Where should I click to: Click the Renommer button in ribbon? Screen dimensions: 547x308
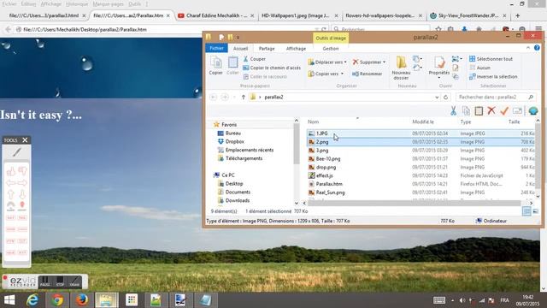click(367, 74)
